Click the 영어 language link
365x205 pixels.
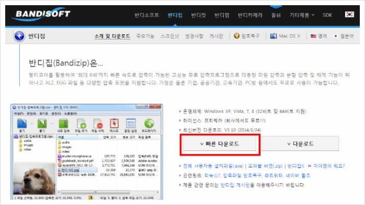[x=322, y=36]
